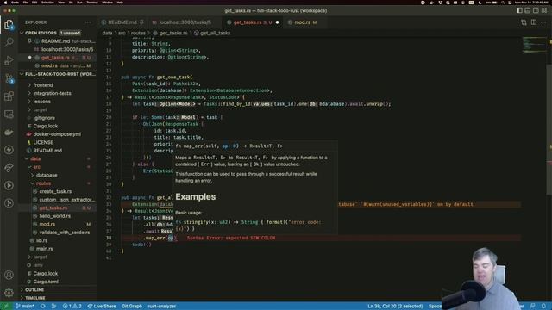
Task: Open docker-compose.yml in the file tree
Action: pos(57,134)
